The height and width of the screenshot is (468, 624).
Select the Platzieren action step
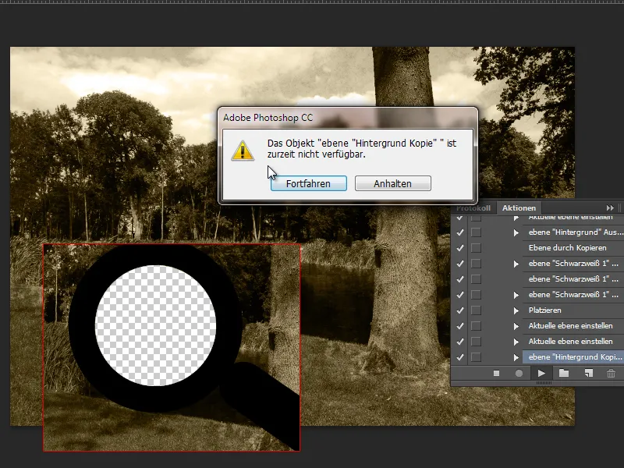coord(575,310)
